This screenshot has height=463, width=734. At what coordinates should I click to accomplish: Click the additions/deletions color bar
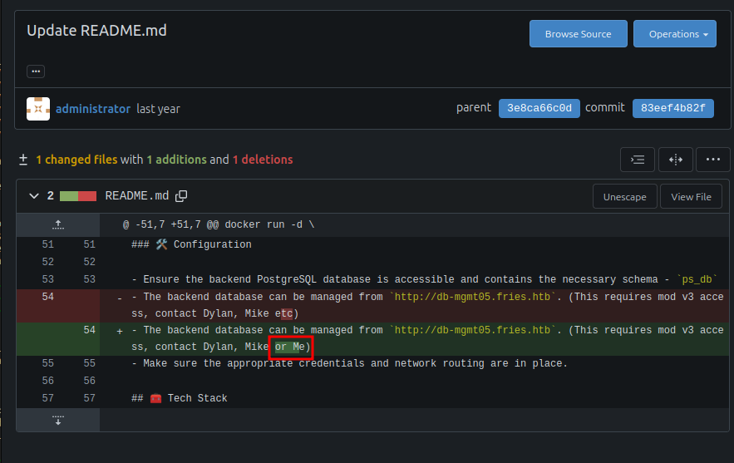coord(78,196)
